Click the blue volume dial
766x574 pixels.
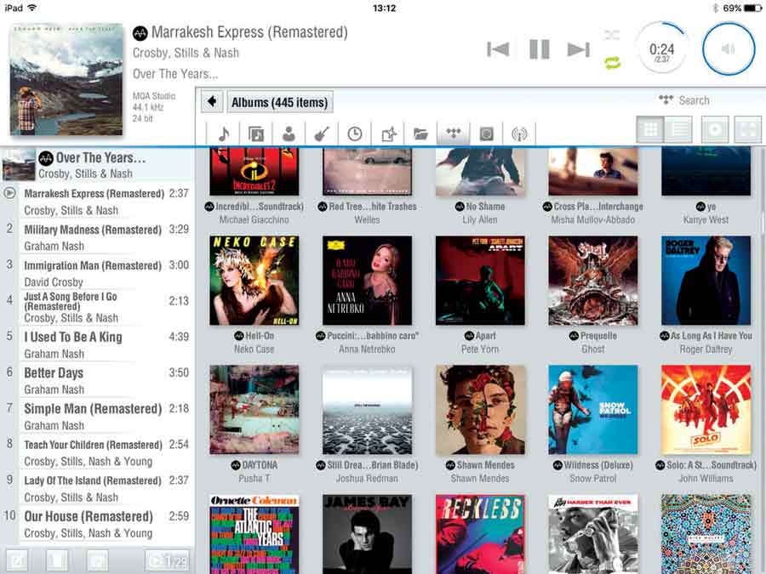pyautogui.click(x=729, y=48)
